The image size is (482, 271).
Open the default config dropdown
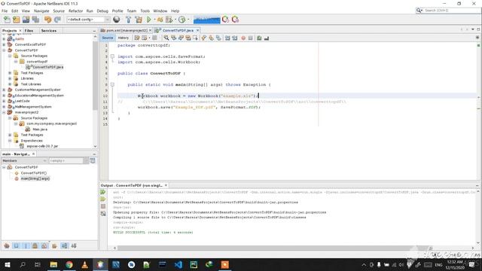tap(88, 20)
